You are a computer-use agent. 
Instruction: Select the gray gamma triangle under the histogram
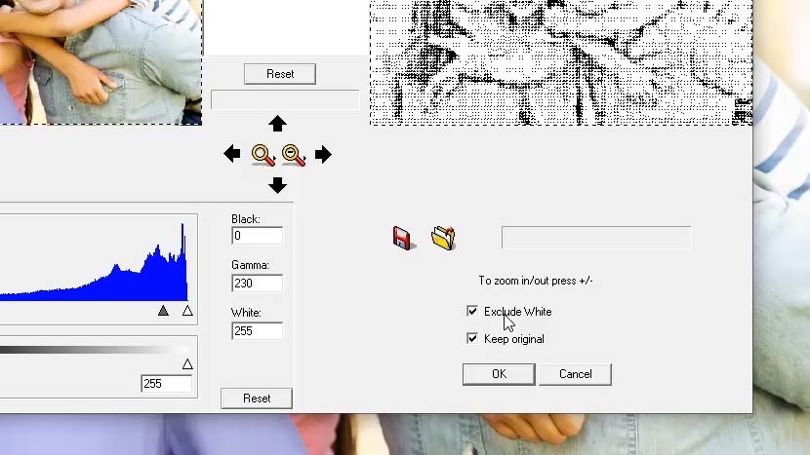(163, 311)
